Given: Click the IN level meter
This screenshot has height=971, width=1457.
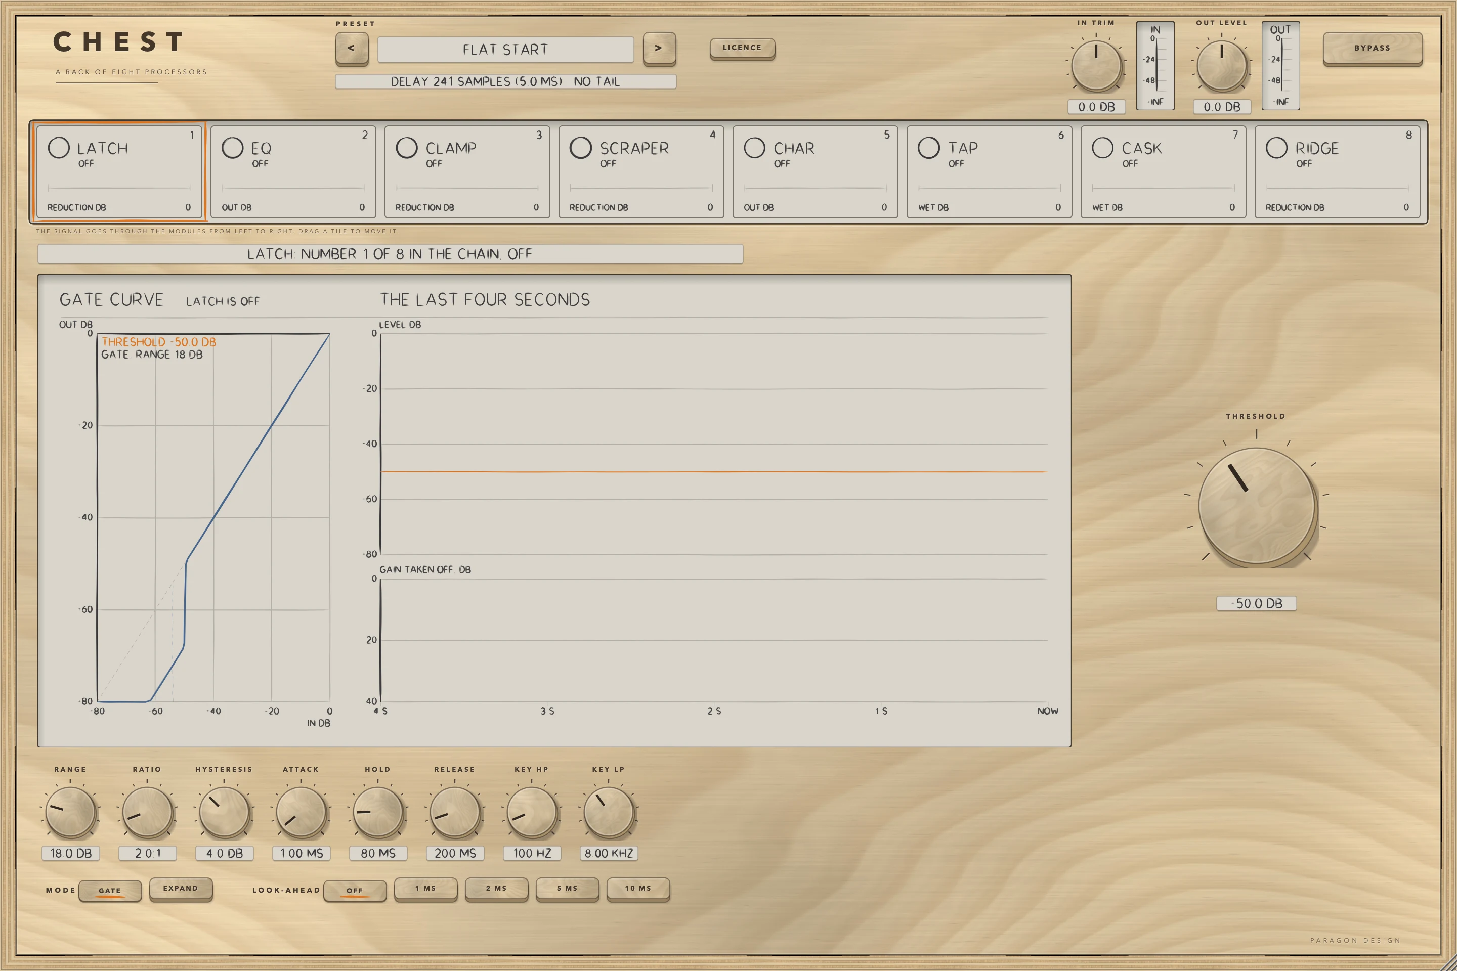Looking at the screenshot, I should (1154, 66).
